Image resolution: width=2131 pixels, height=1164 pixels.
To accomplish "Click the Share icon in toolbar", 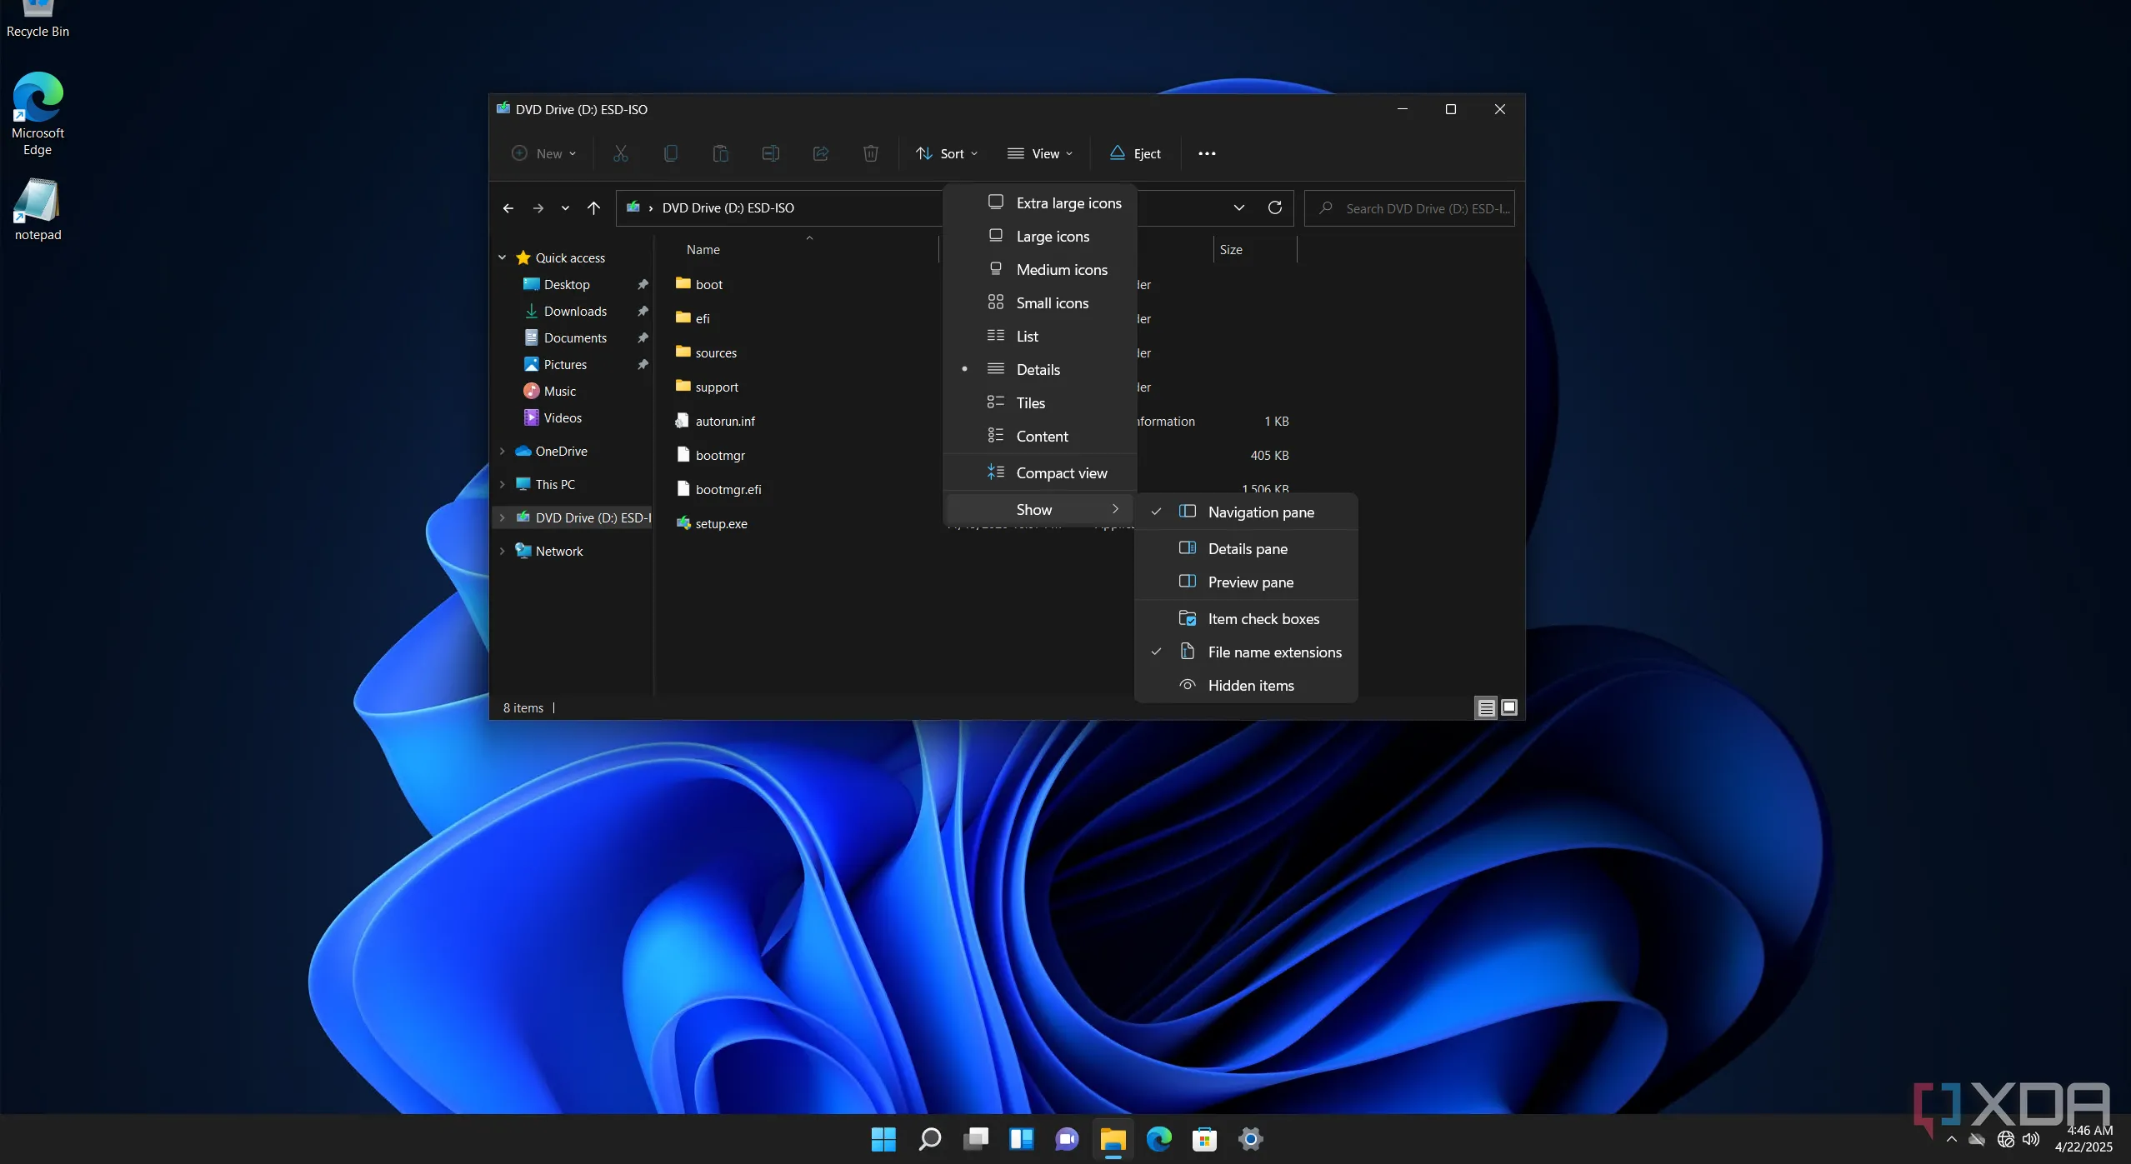I will click(820, 153).
